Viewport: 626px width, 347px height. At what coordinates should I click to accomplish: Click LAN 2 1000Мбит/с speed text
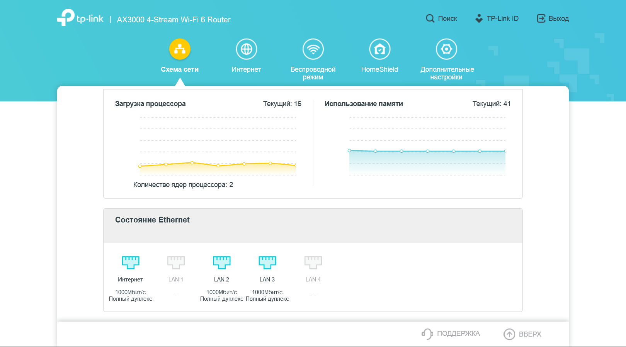(x=222, y=292)
